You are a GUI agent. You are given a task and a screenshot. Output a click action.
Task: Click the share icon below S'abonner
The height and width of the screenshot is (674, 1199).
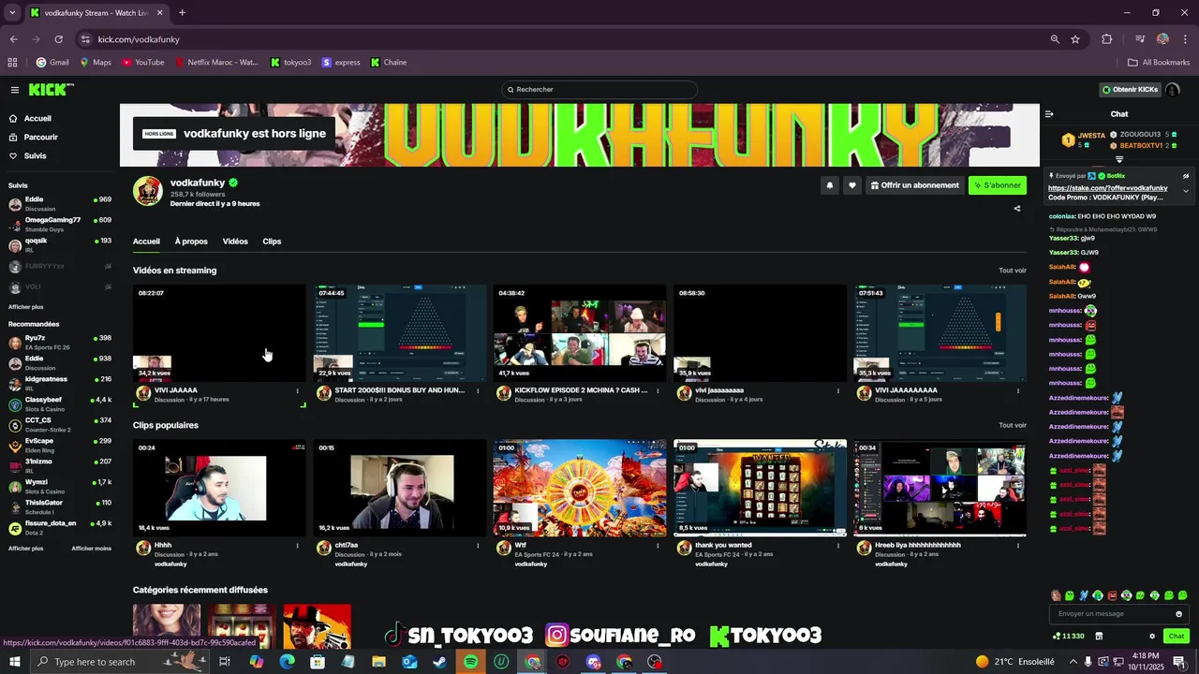click(1017, 209)
